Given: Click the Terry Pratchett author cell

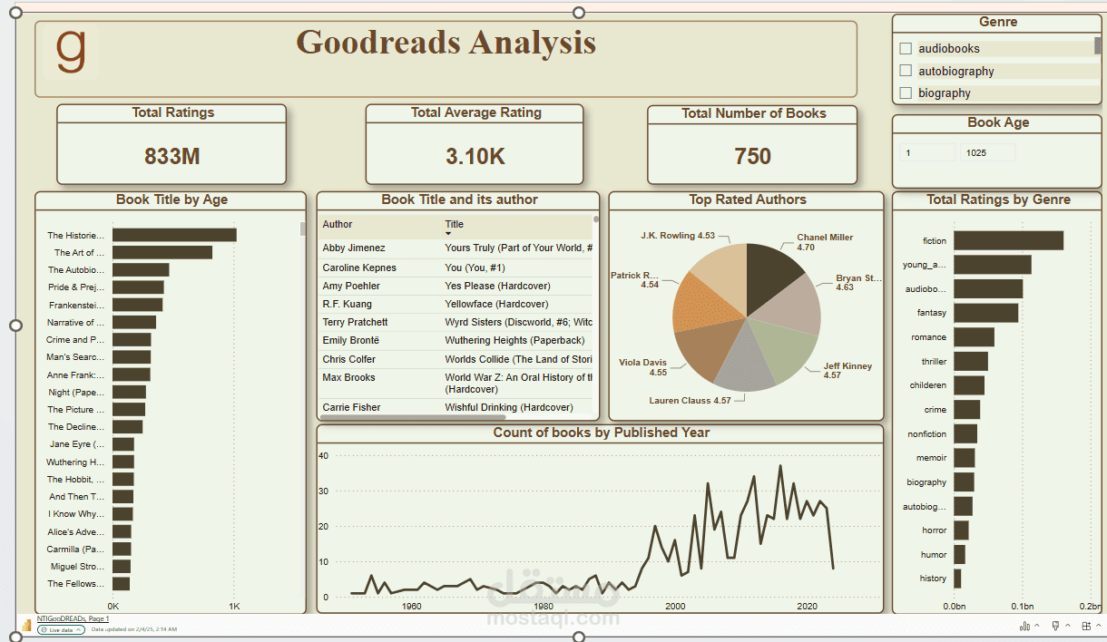Looking at the screenshot, I should pyautogui.click(x=355, y=322).
